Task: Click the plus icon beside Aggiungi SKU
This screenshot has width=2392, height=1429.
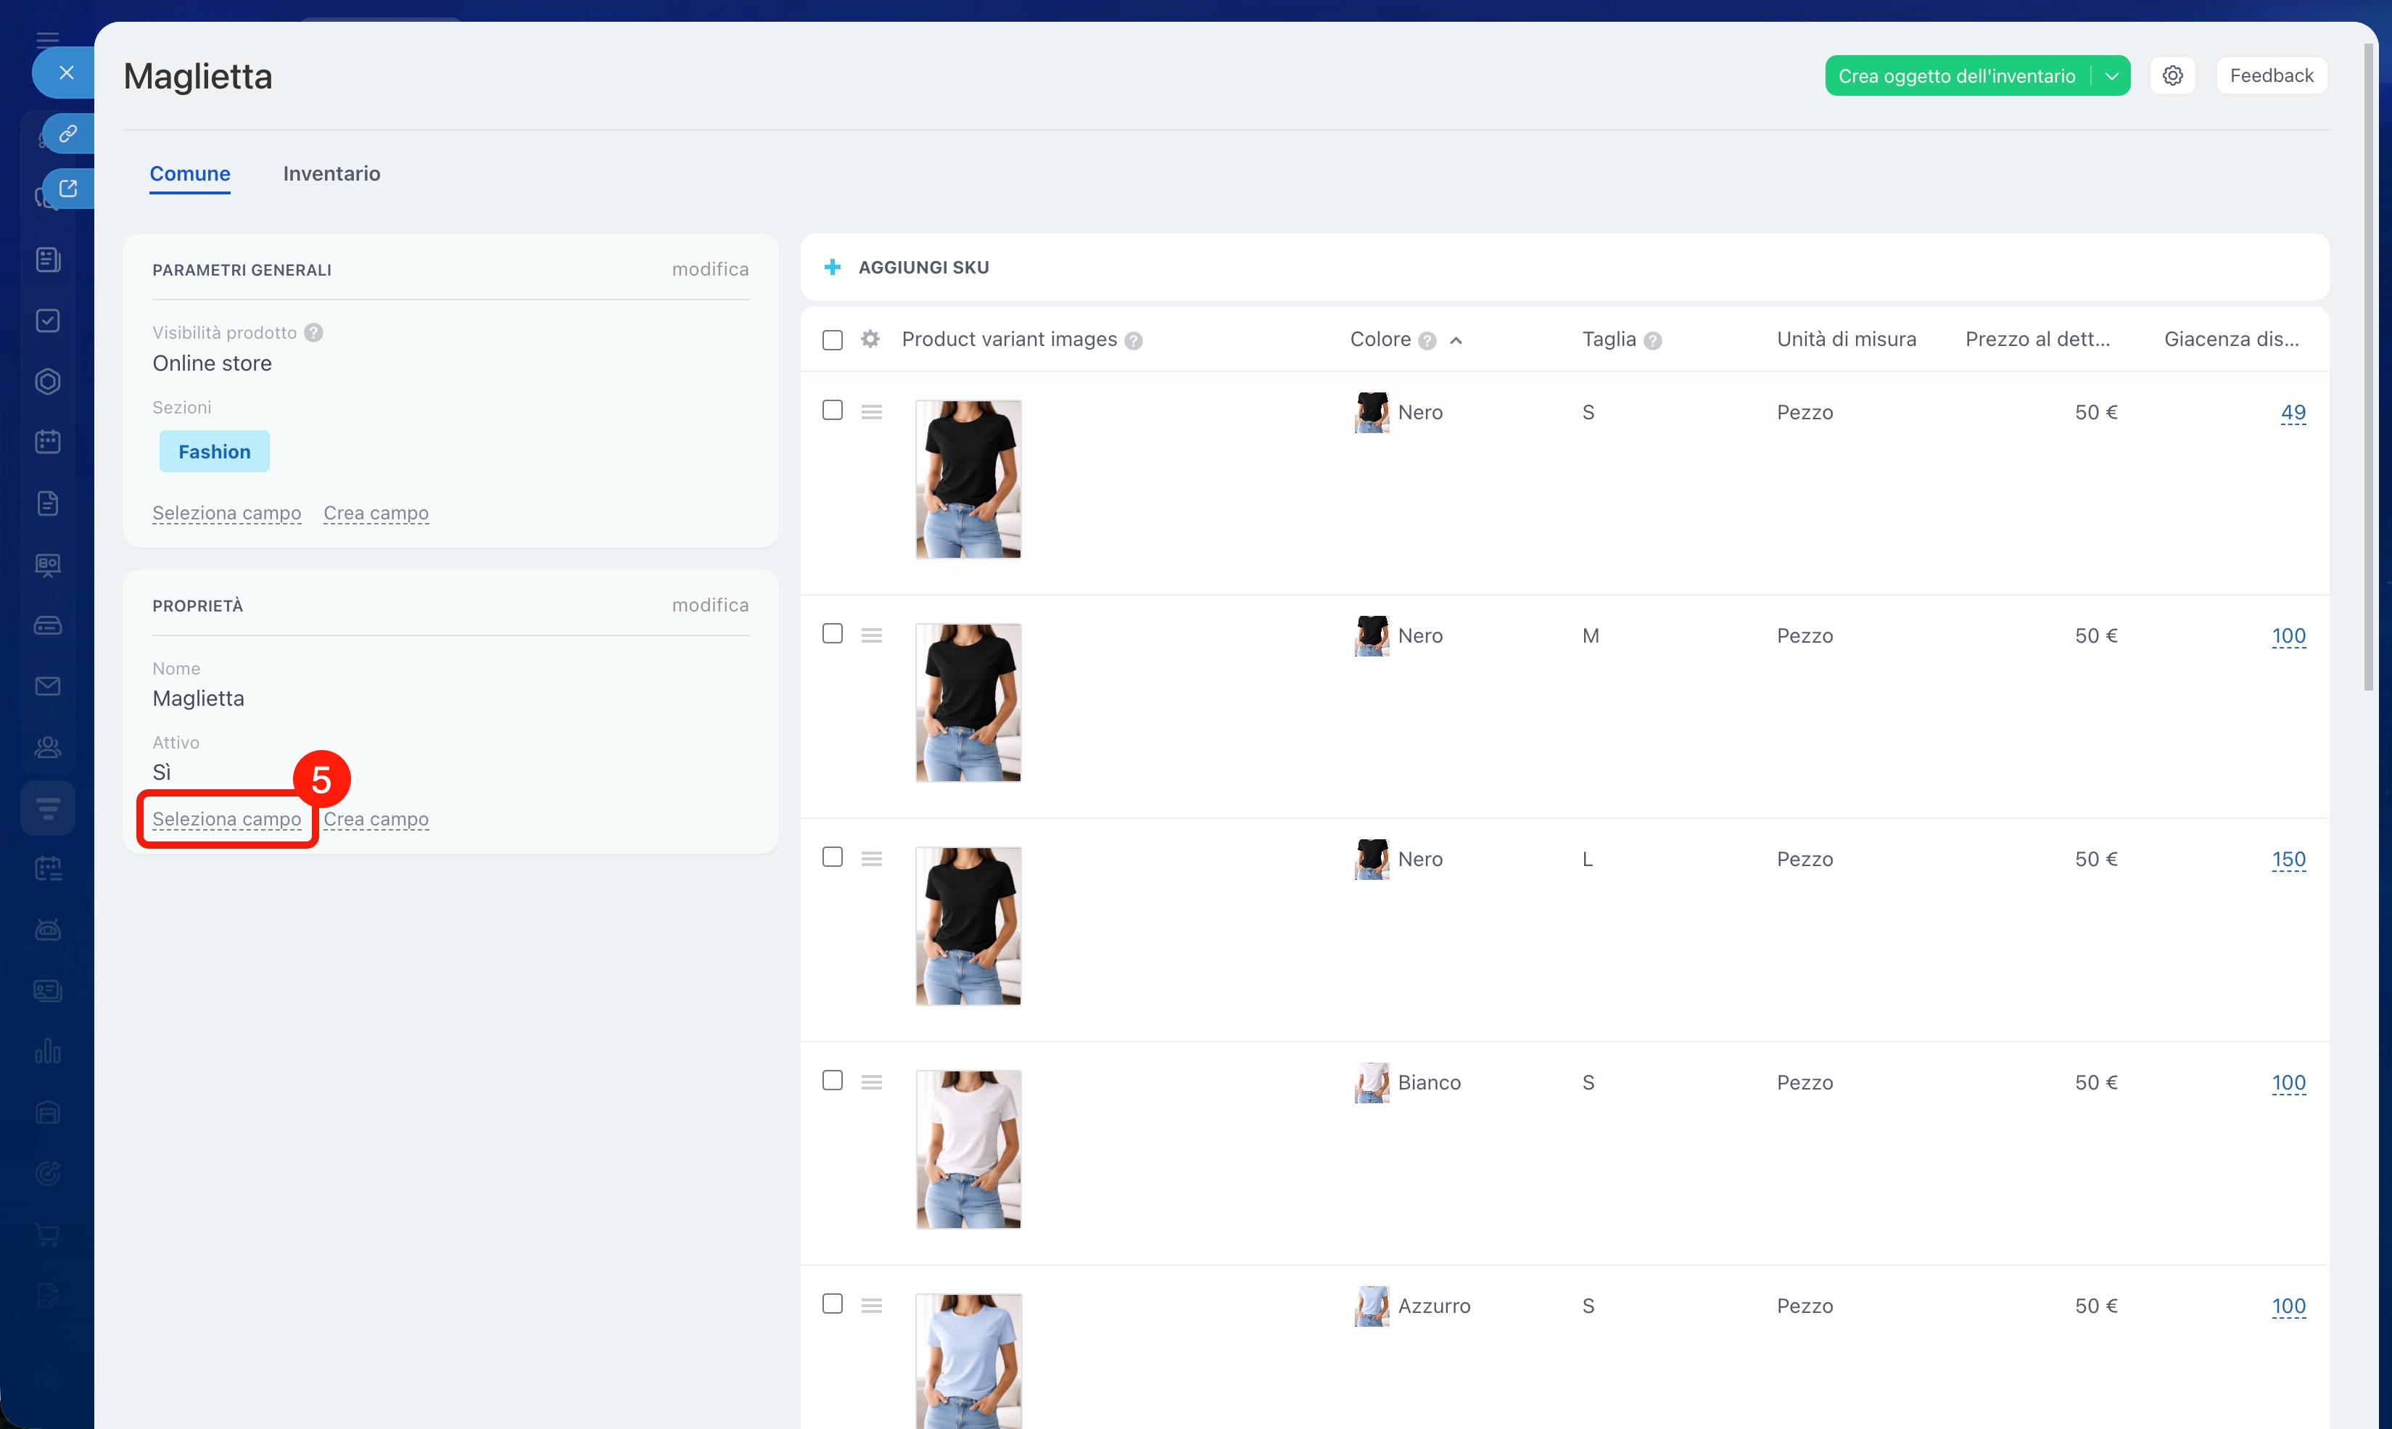Action: pos(833,267)
